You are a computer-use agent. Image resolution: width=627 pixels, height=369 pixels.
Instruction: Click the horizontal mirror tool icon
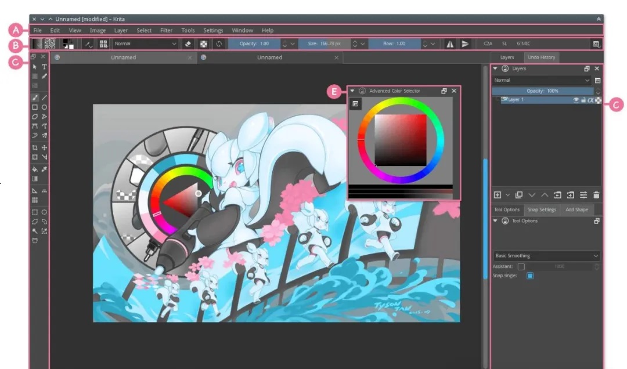[x=450, y=44]
